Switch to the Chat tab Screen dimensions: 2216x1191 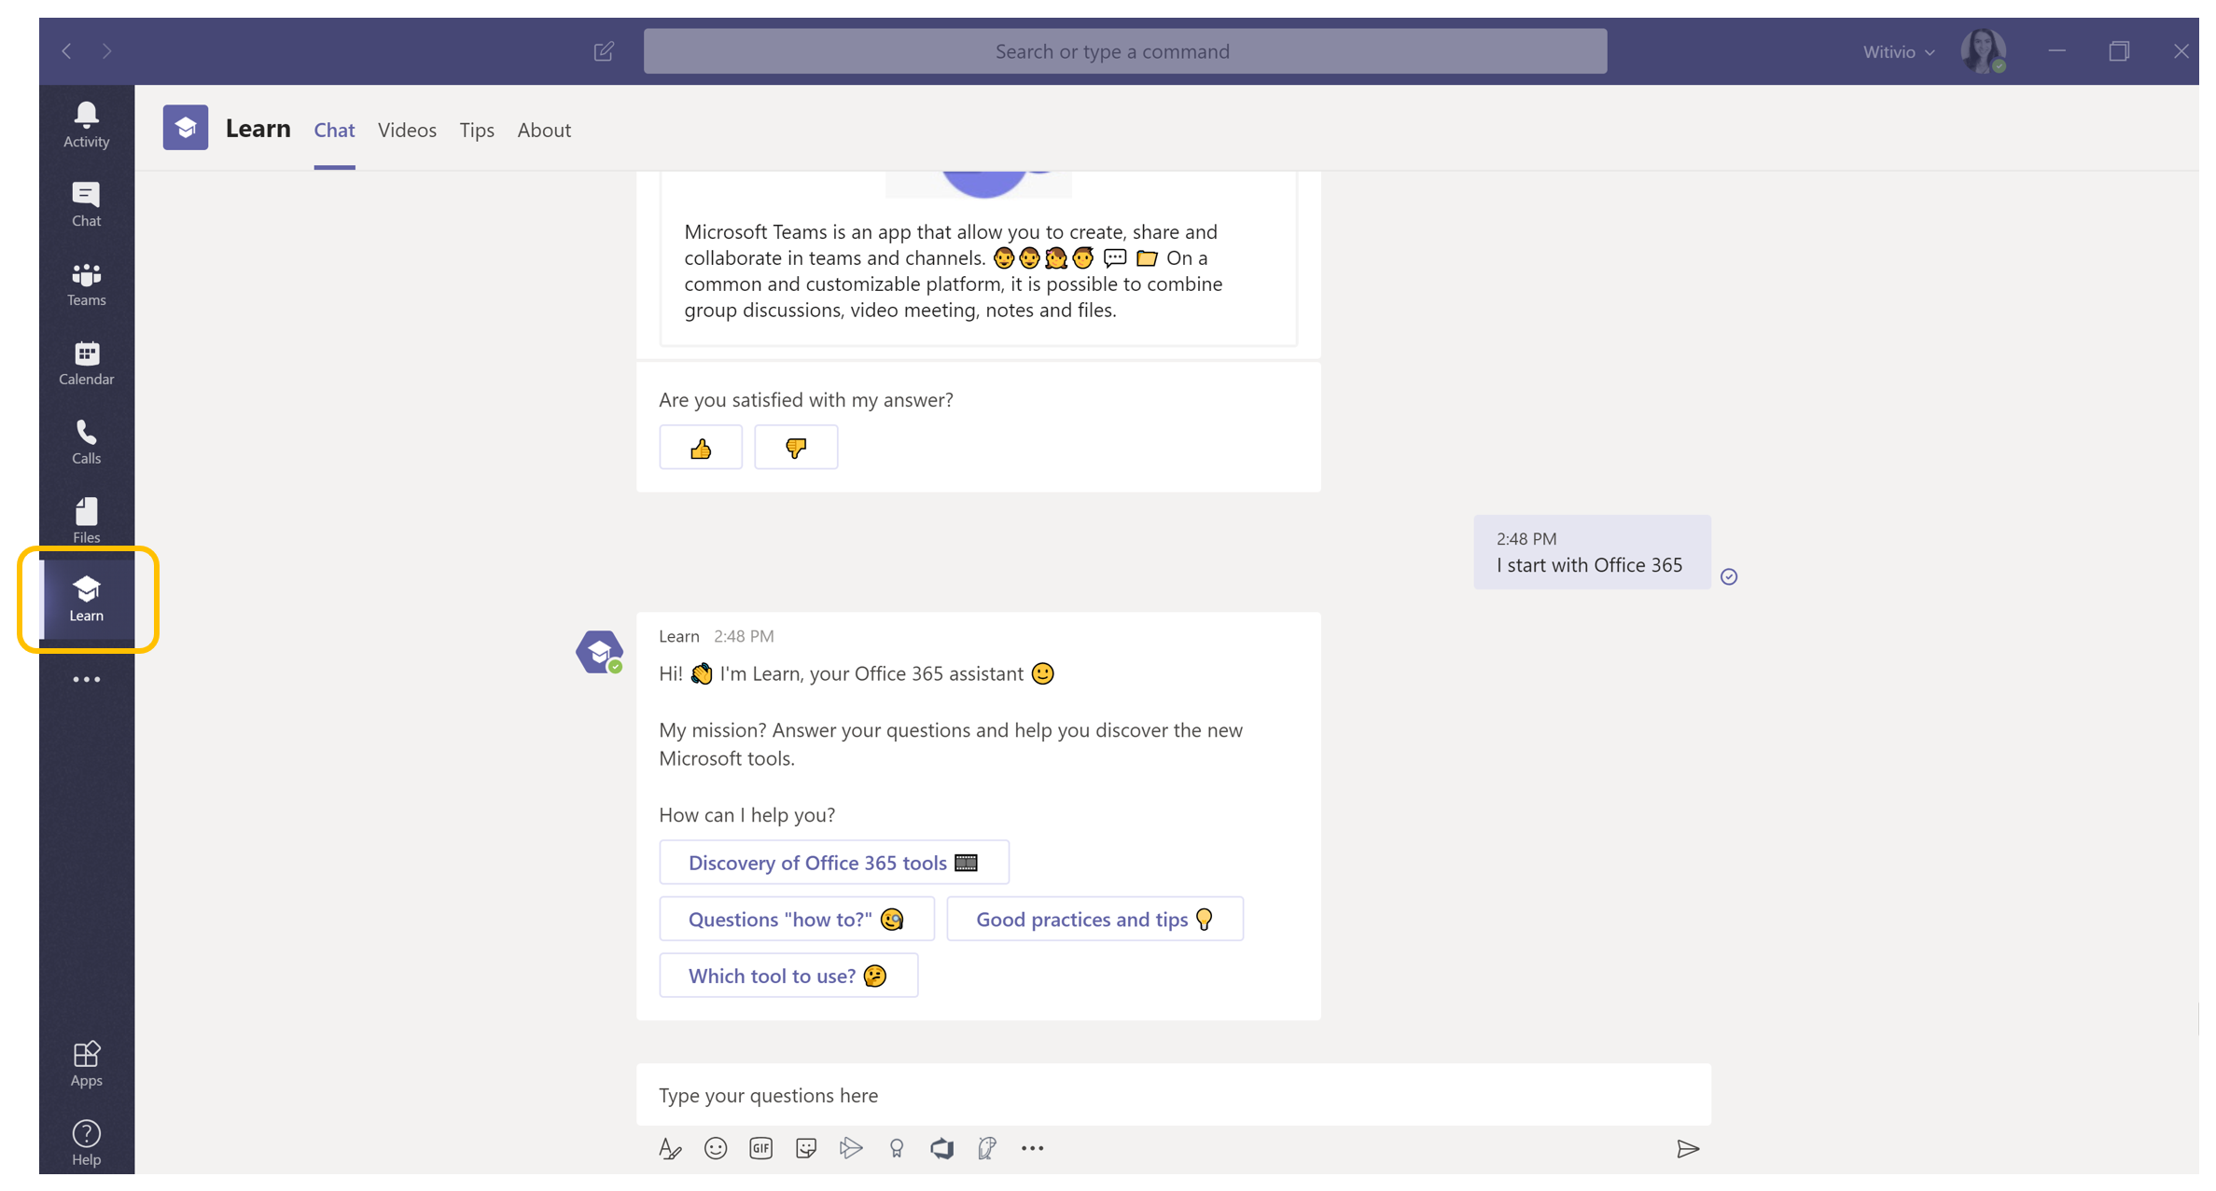tap(334, 130)
